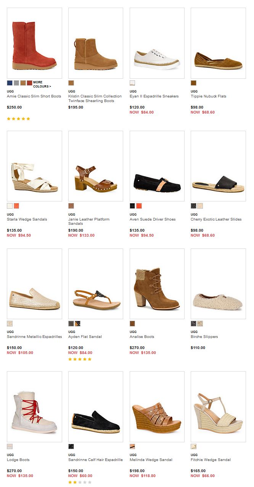
Task: Select the beige swatch for Cherry Slides
Action: coord(200,206)
